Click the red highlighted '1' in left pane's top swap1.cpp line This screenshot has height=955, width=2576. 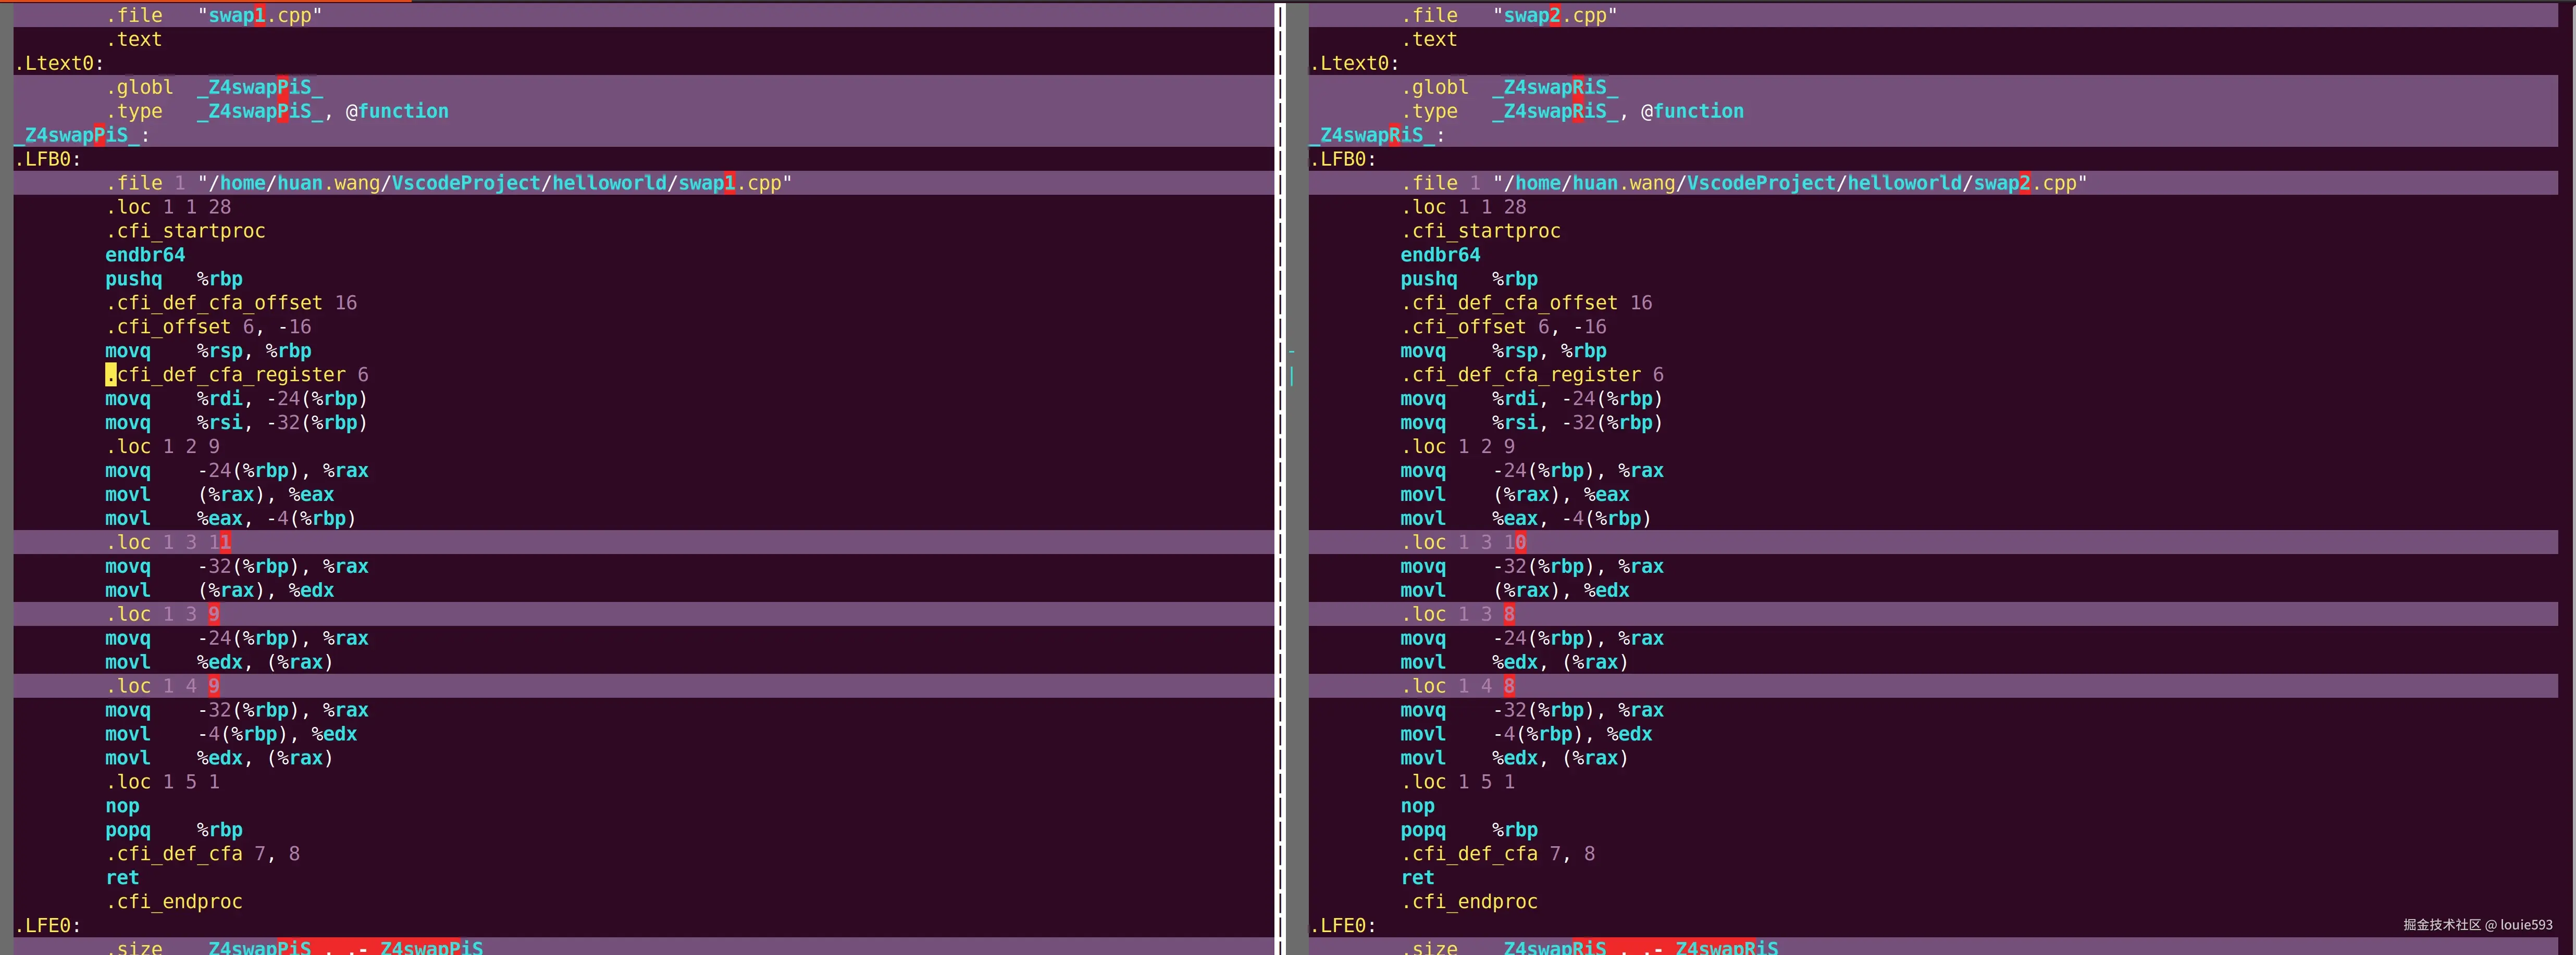coord(260,15)
